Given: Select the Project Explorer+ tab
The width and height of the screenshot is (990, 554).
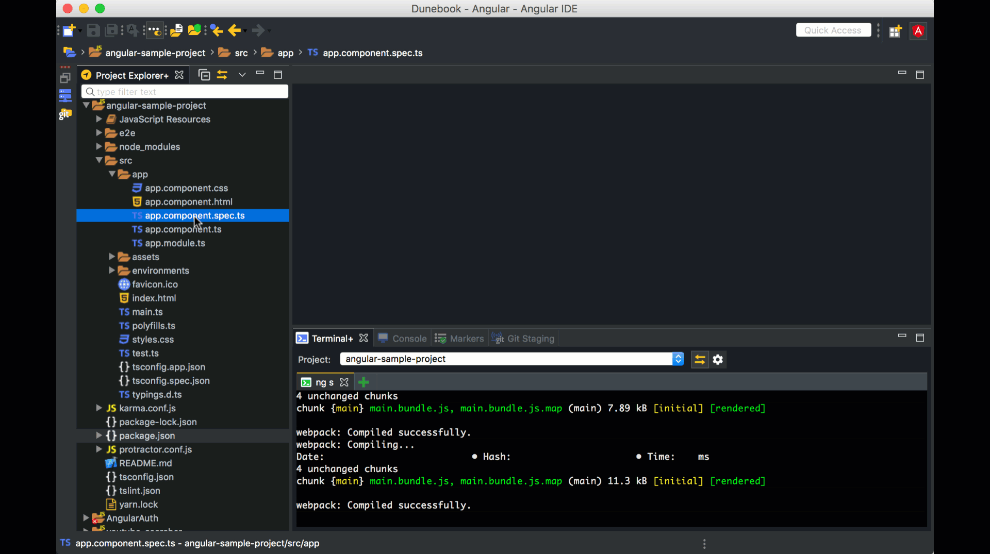Looking at the screenshot, I should 131,75.
